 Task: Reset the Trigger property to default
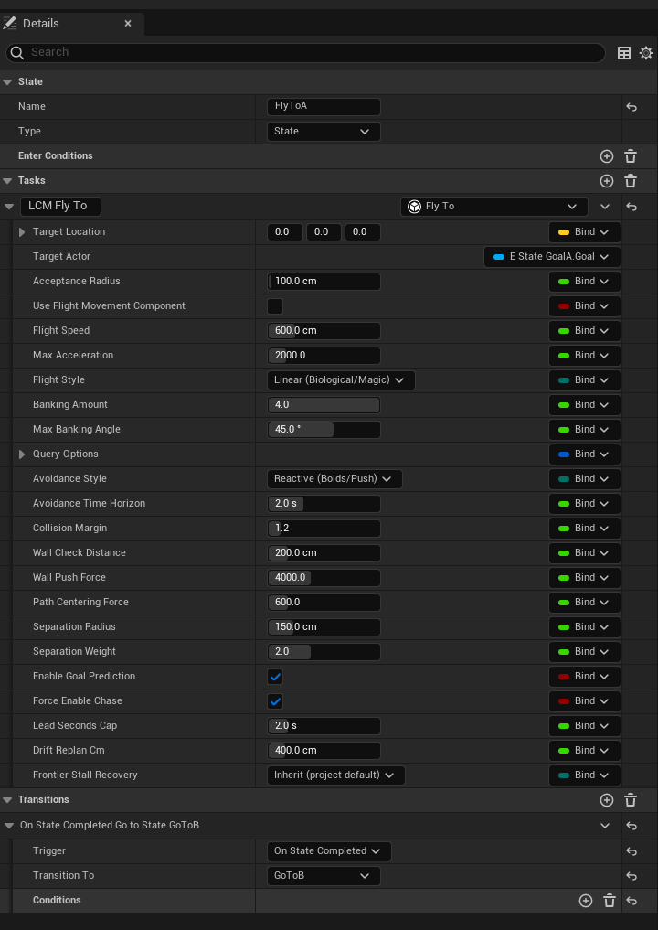point(631,851)
